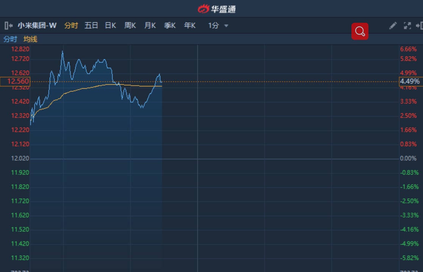Click the 12.020 baseline price label
This screenshot has width=423, height=272.
point(20,159)
